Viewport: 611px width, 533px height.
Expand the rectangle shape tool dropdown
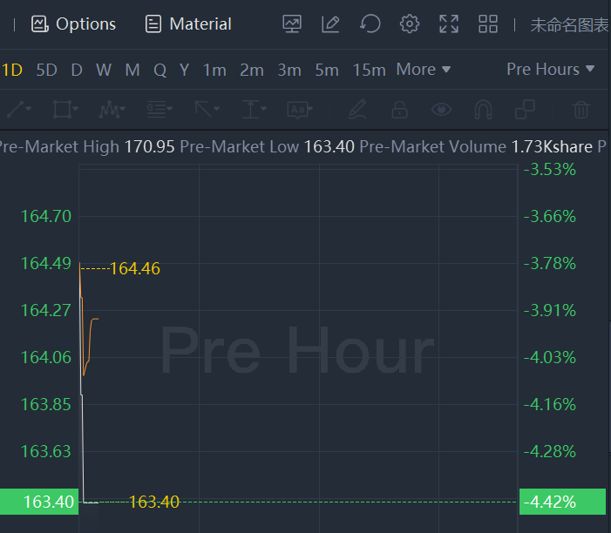pyautogui.click(x=65, y=110)
